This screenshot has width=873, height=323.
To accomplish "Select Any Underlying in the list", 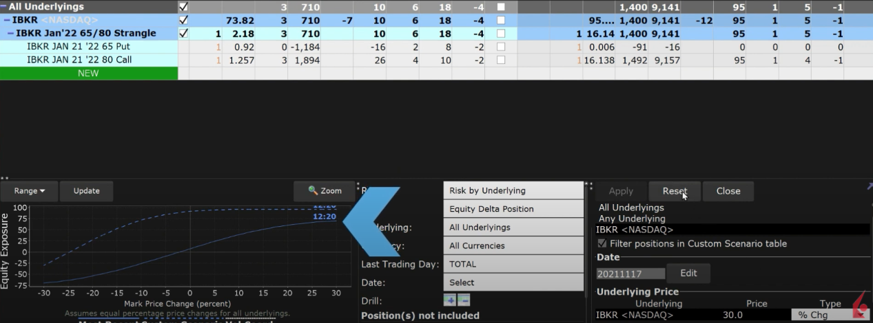I will [x=631, y=219].
